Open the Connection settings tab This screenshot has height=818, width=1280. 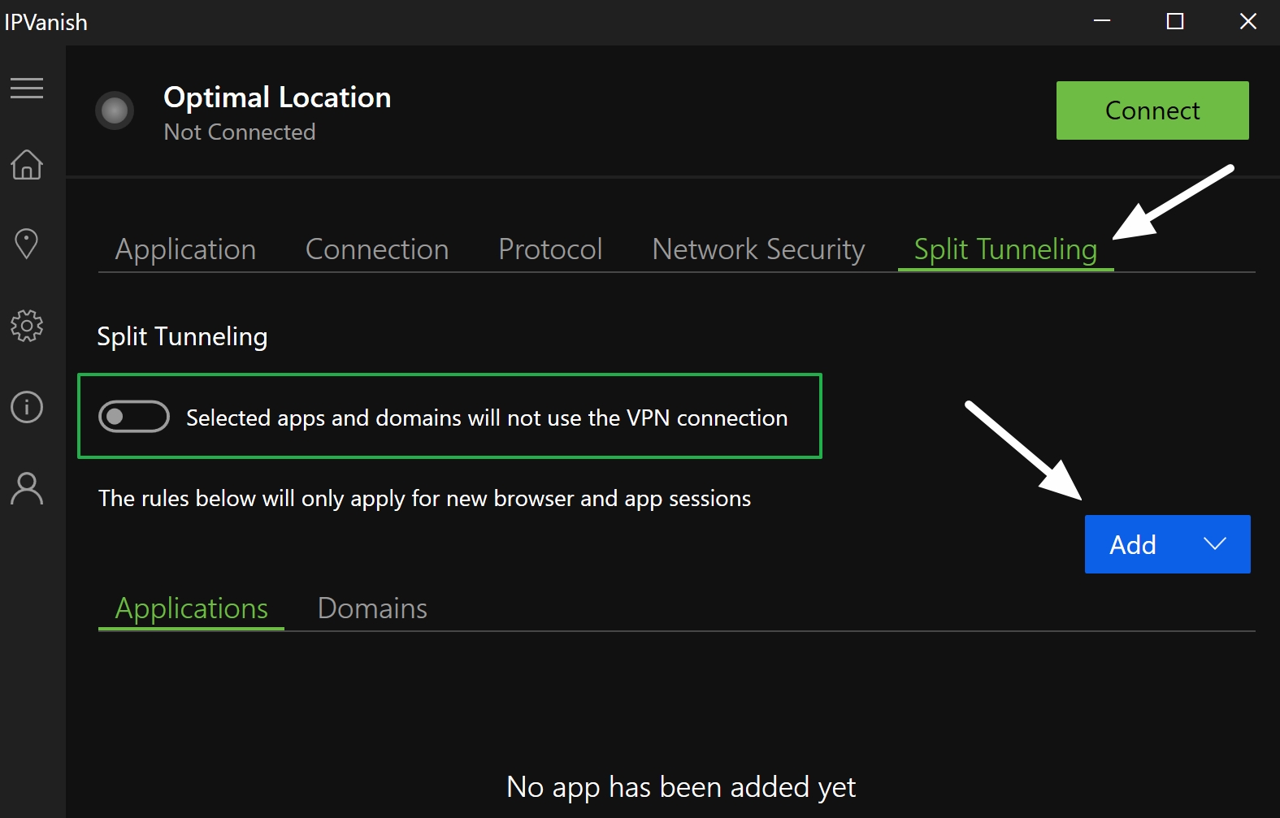tap(377, 249)
